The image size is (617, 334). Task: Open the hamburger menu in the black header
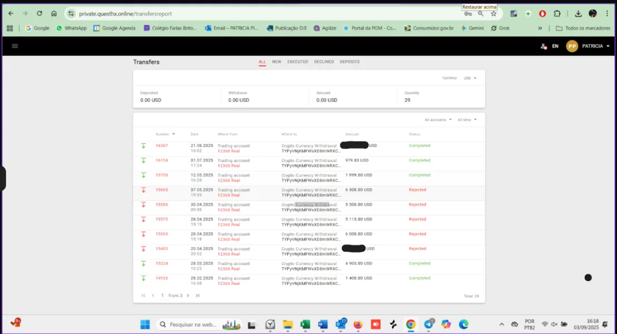(15, 46)
